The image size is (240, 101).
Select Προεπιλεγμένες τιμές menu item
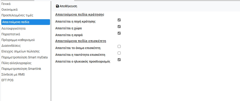(x=17, y=15)
